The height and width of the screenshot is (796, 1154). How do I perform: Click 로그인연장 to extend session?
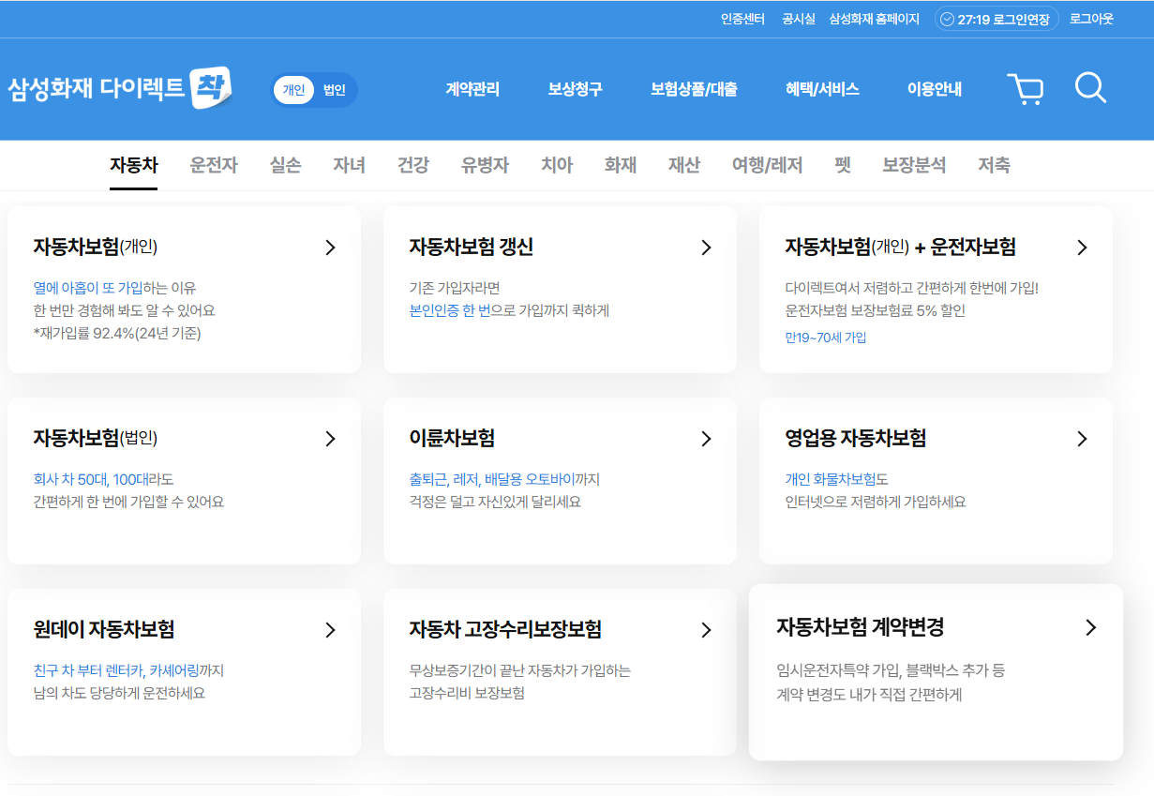(1022, 19)
